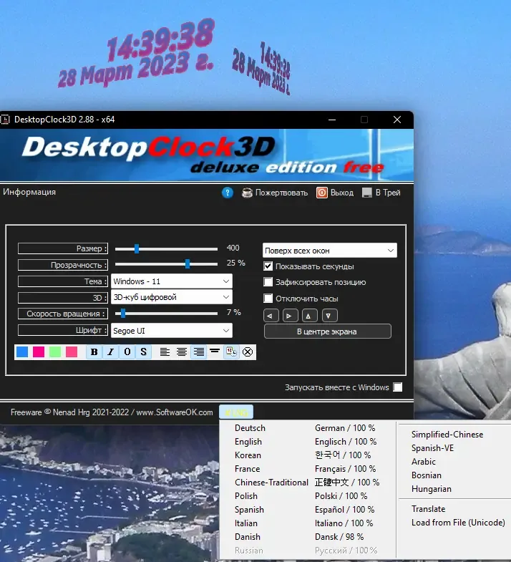
Task: Pick Spanish from language list
Action: 249,510
